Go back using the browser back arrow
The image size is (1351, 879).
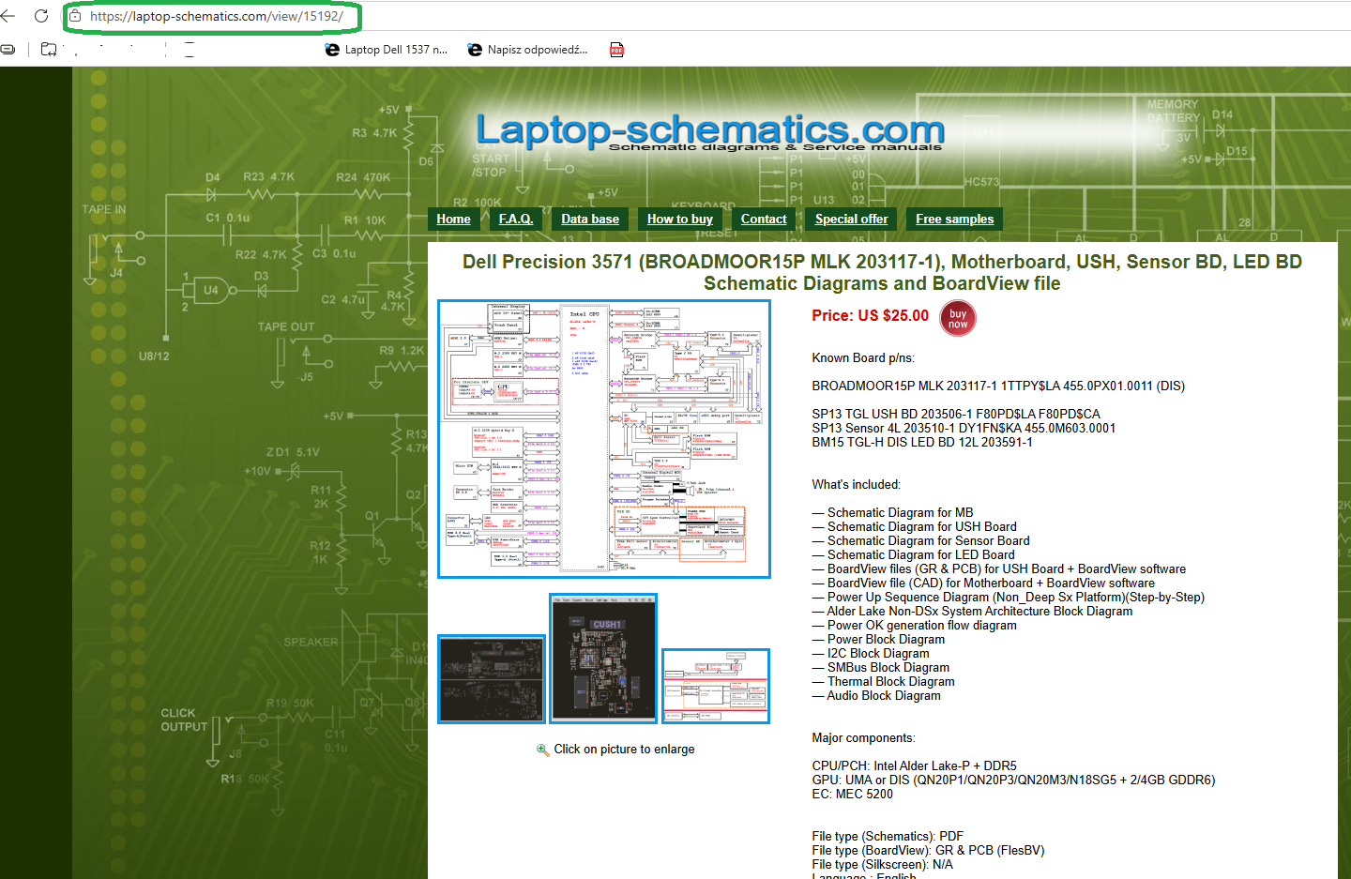[8, 16]
